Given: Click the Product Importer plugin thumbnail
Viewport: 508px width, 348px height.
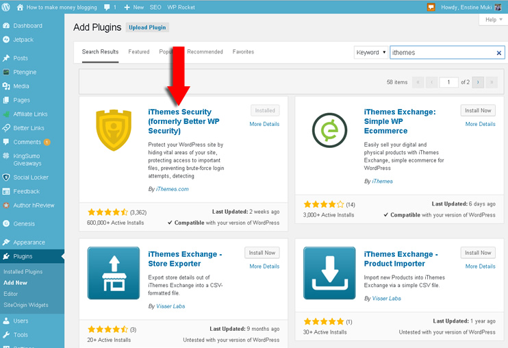Looking at the screenshot, I should [329, 273].
